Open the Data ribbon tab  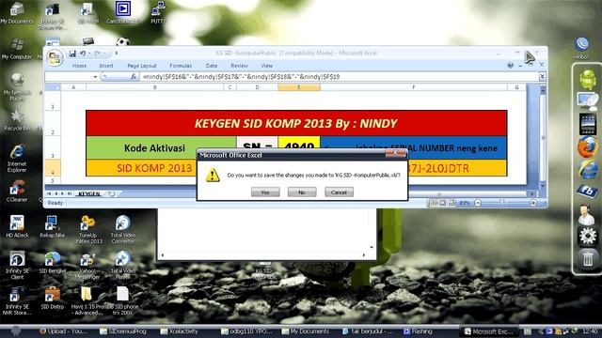pos(211,66)
